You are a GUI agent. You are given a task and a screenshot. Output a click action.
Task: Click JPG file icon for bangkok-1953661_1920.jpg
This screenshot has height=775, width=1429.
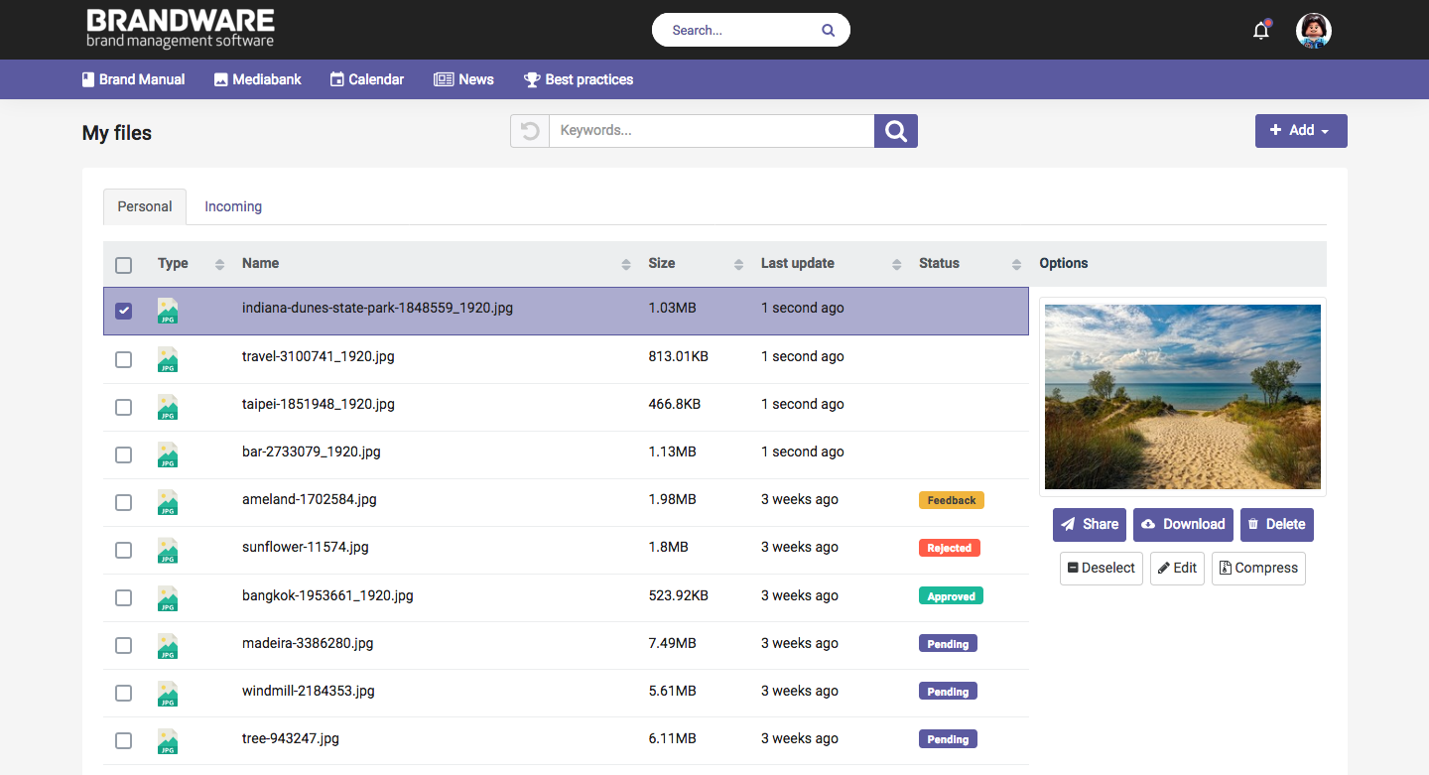click(168, 598)
